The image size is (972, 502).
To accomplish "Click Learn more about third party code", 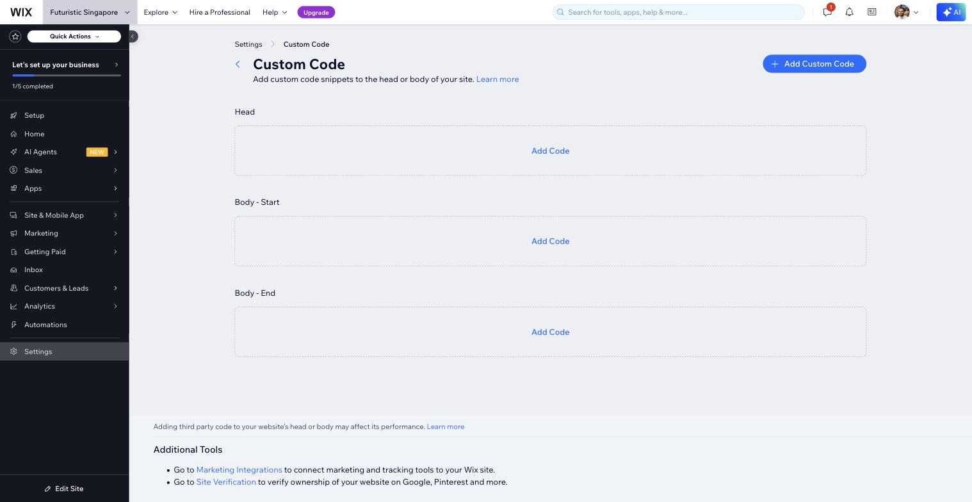I will tap(446, 426).
